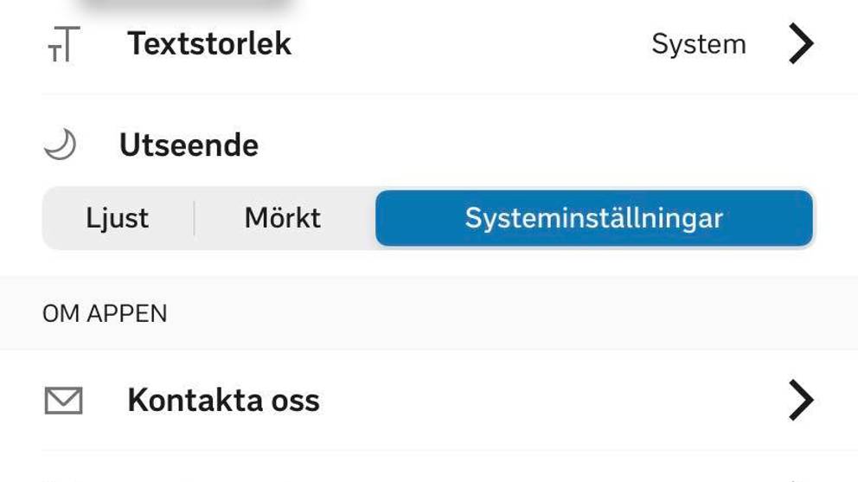858x482 pixels.
Task: Click the text size icon beside Textstorlek
Action: click(62, 44)
